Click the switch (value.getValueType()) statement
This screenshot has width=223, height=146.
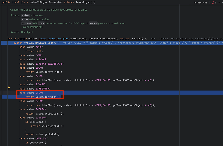[x=36, y=43]
